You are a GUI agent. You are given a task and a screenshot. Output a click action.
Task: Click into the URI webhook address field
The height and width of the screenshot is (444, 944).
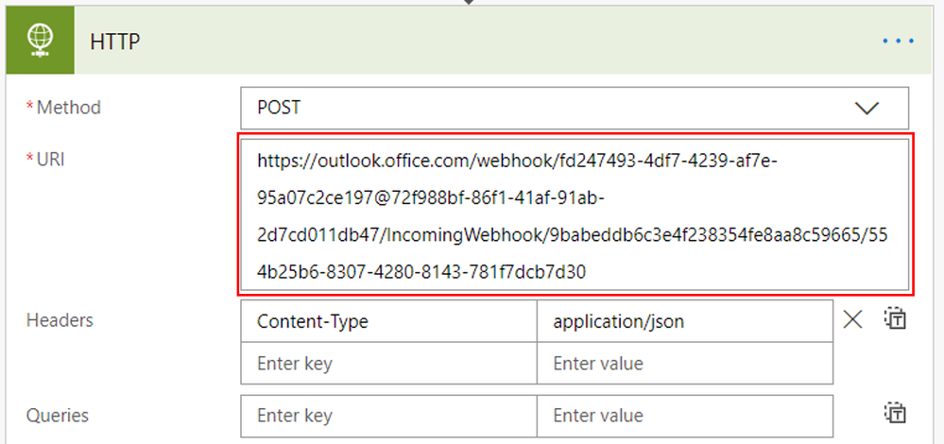575,214
